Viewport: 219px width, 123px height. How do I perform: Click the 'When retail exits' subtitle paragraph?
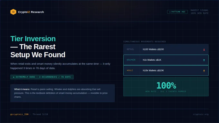coord(60,66)
